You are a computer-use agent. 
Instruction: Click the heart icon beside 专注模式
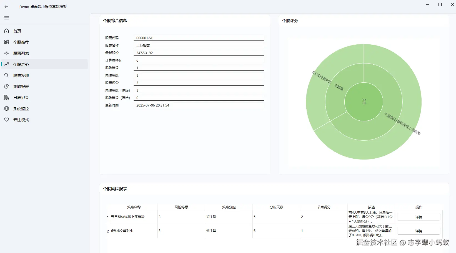6,120
